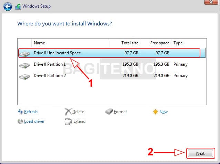
Task: Close the Windows Setup window
Action: 211,2
